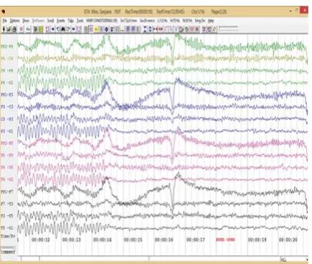
Task: Click the red exclamation marks icon
Action: coord(47,29)
